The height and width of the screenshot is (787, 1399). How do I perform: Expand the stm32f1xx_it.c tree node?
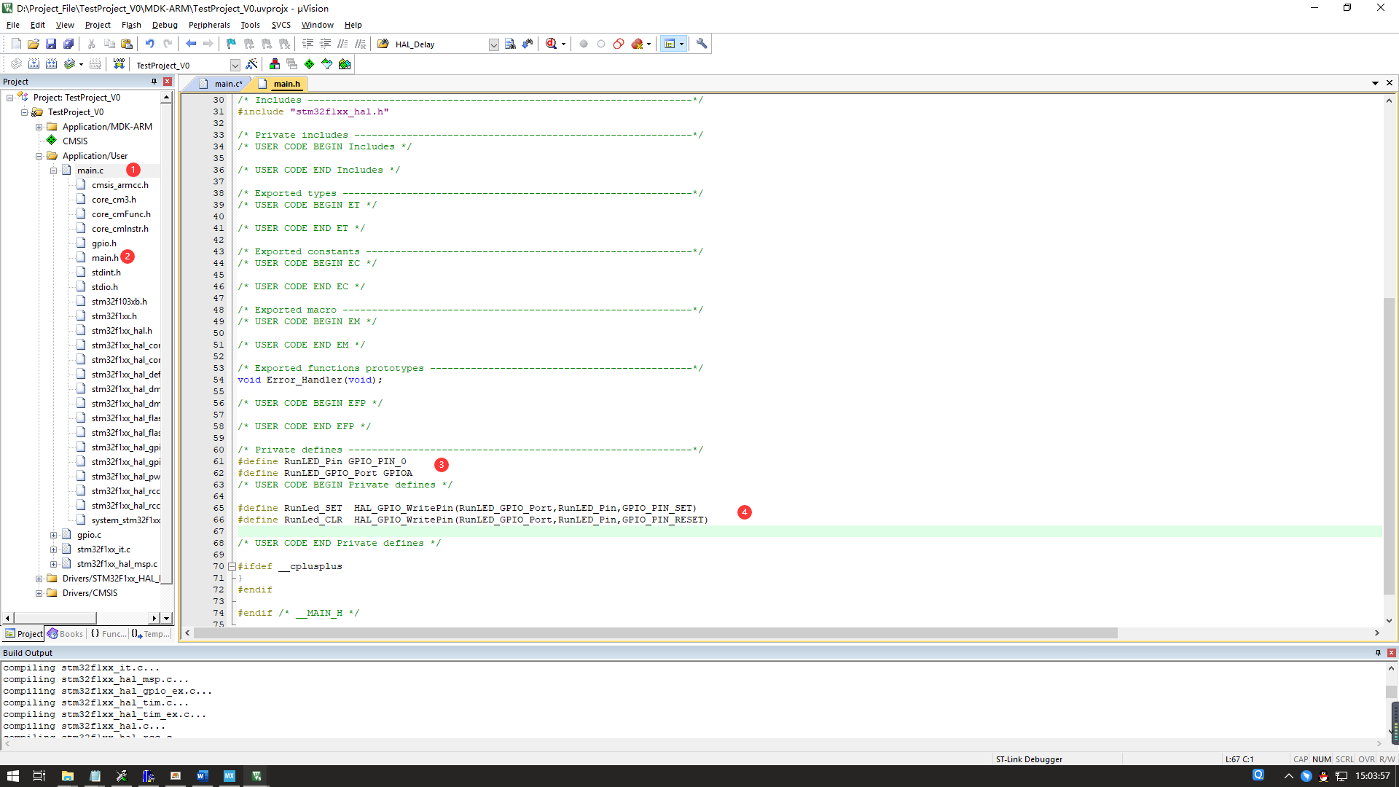tap(53, 549)
